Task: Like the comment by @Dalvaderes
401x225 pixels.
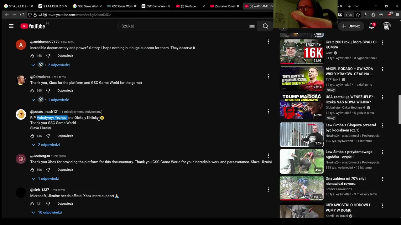Action: 32,91
